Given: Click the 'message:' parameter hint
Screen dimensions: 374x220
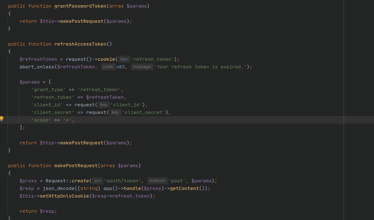Looking at the screenshot, I should point(142,67).
